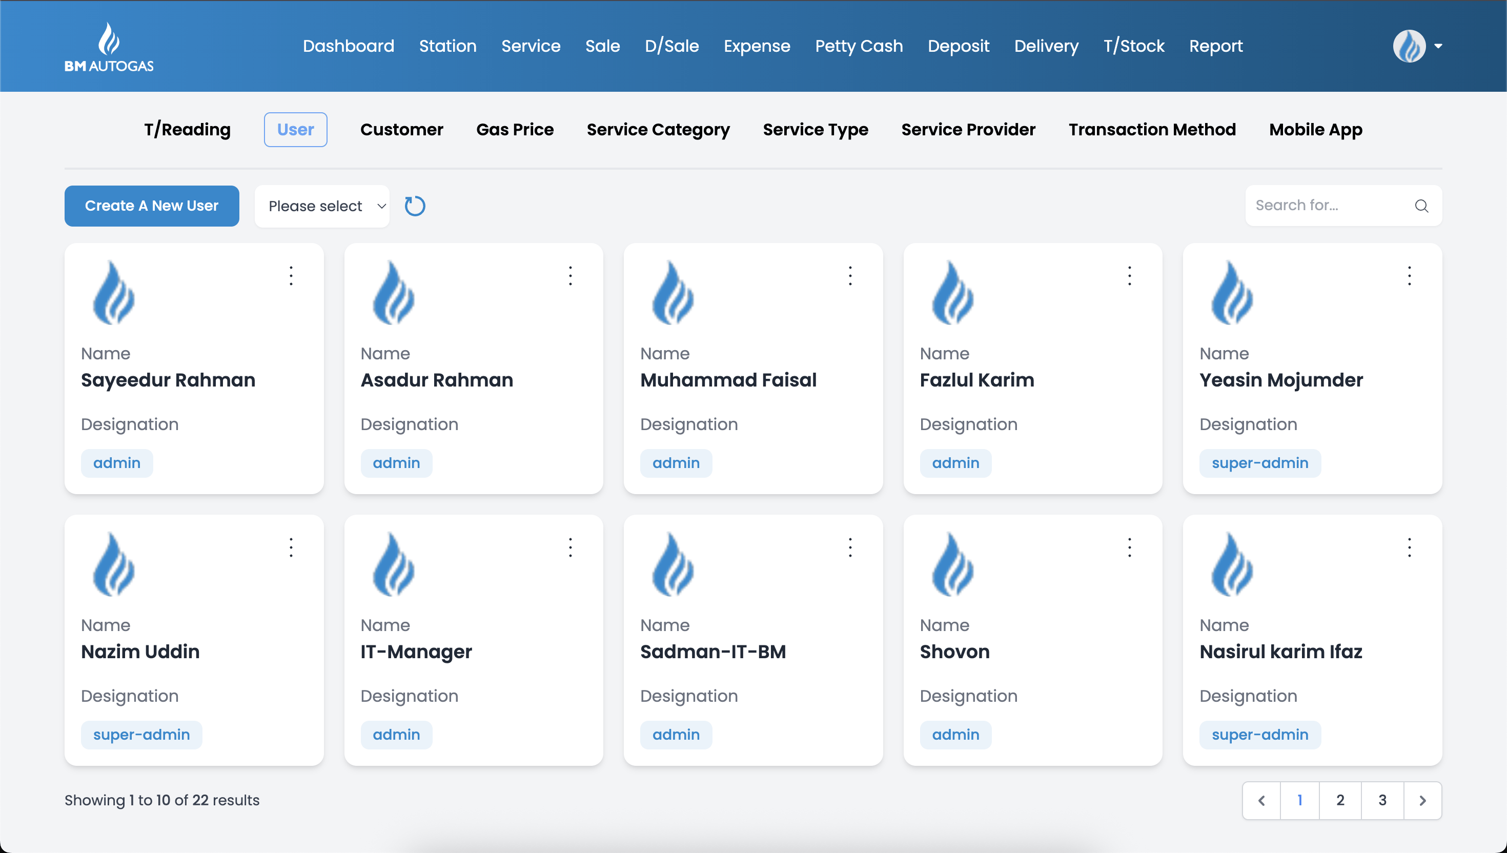Go to page 3 of results
1507x853 pixels.
coord(1382,800)
